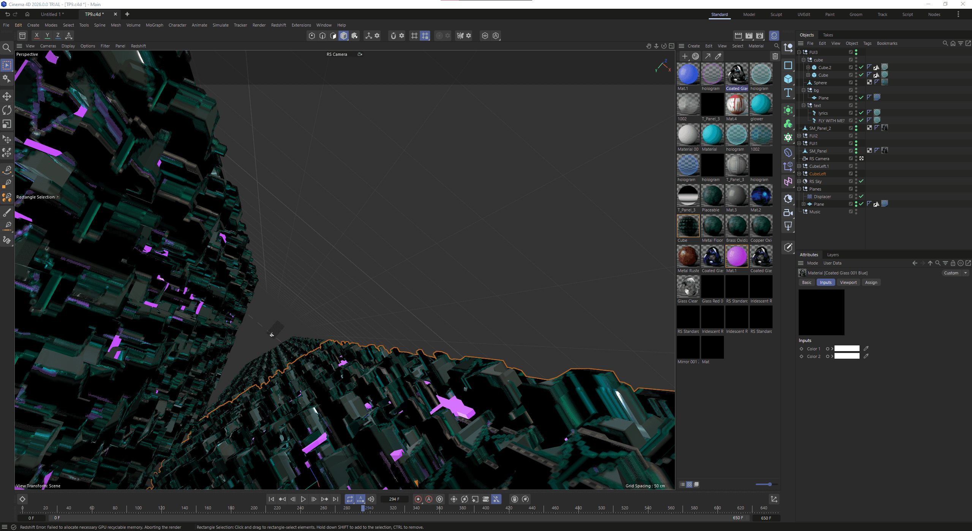The image size is (972, 531).
Task: Click the Render to Picture Viewer icon
Action: tap(749, 36)
